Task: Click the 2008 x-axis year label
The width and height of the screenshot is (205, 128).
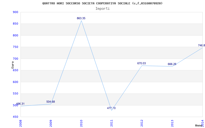Action: click(20, 123)
